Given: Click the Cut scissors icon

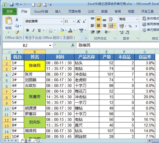Looking at the screenshot, I should click(17, 19).
